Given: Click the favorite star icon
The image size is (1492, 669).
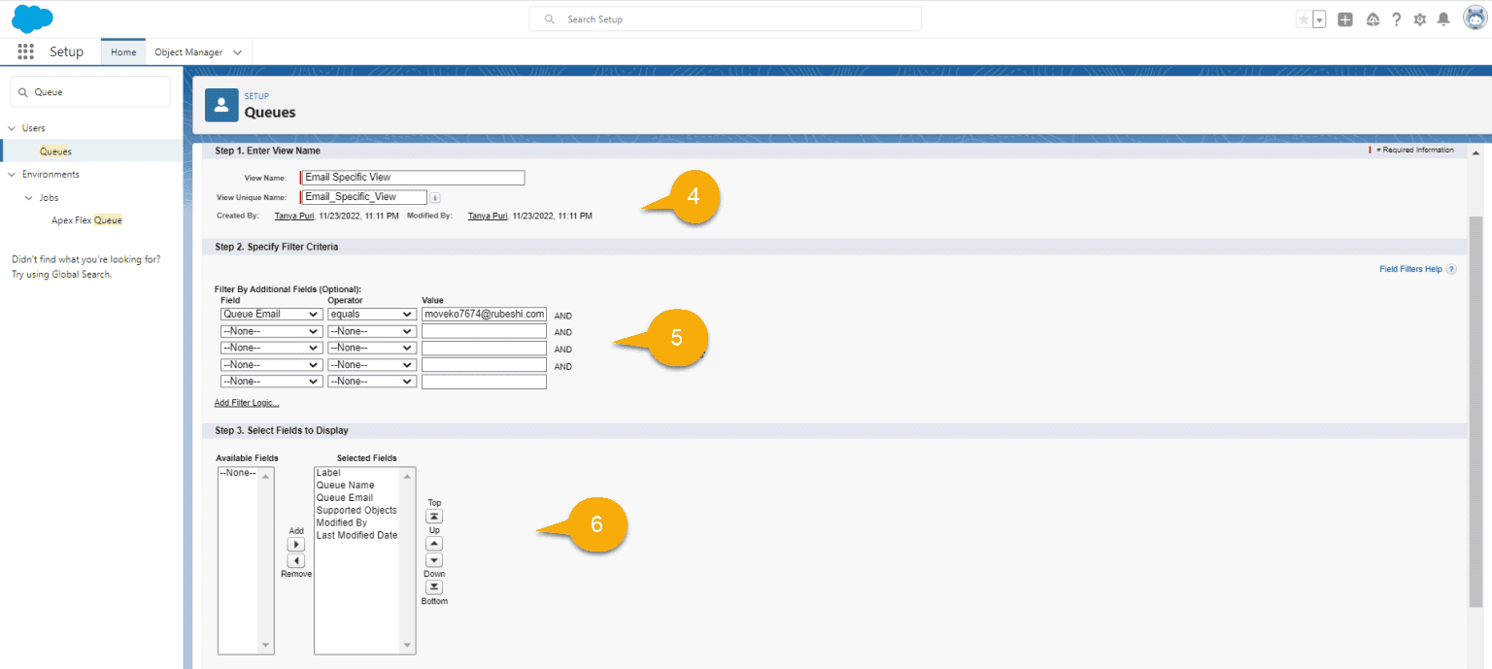Looking at the screenshot, I should tap(1303, 18).
